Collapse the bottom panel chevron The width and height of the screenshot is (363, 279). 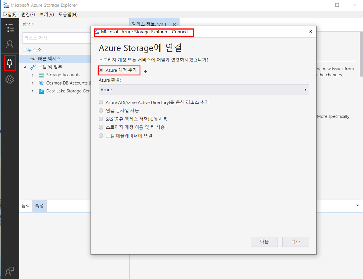click(358, 205)
